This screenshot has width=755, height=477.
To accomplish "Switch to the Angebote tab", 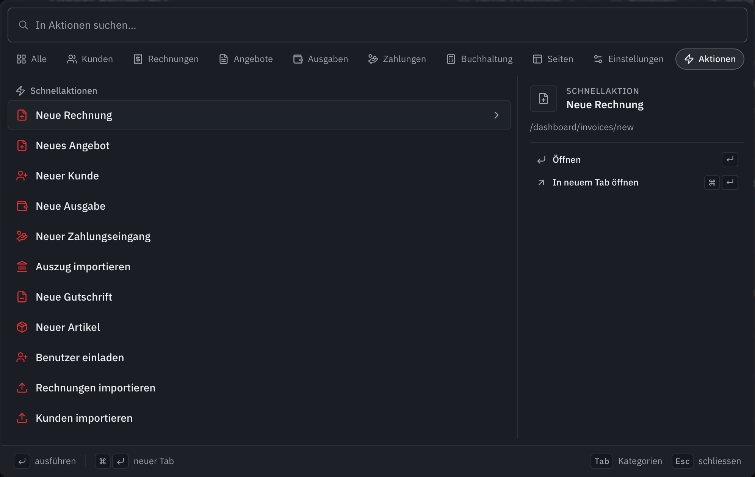I will pos(246,59).
